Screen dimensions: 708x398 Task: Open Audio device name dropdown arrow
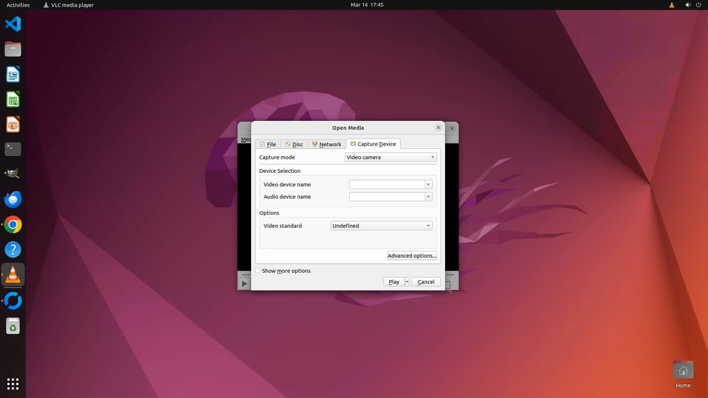[x=428, y=197]
